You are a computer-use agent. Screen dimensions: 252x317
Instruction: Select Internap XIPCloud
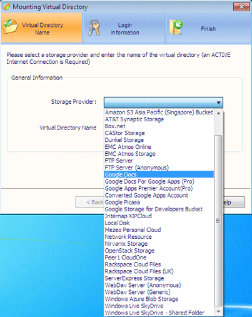(x=159, y=216)
